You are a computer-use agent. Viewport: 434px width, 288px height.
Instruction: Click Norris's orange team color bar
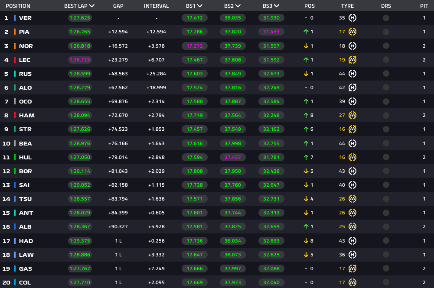[x=15, y=46]
